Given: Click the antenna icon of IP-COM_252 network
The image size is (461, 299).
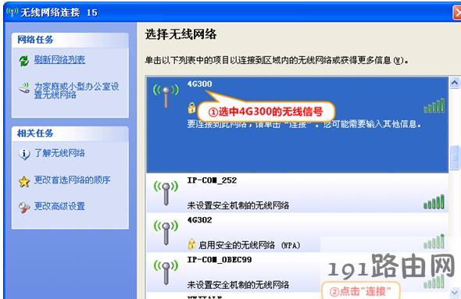Looking at the screenshot, I should (x=166, y=193).
